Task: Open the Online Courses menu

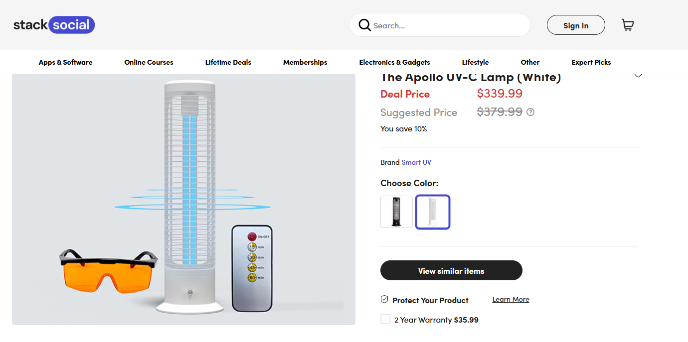Action: click(149, 62)
